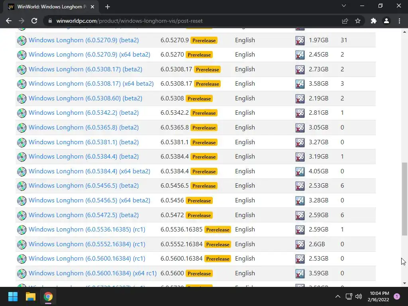Image resolution: width=408 pixels, height=306 pixels.
Task: Click the 3.05GB size cell
Action: pyautogui.click(x=318, y=127)
